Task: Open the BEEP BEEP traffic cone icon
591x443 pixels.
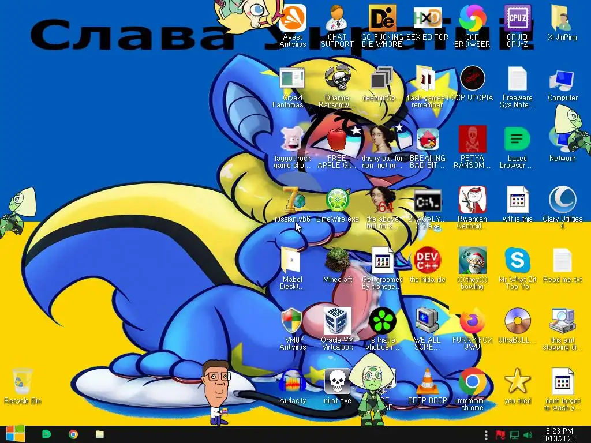Action: coord(428,387)
